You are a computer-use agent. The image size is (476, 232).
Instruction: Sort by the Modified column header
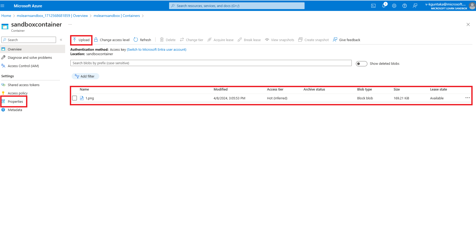(x=220, y=89)
